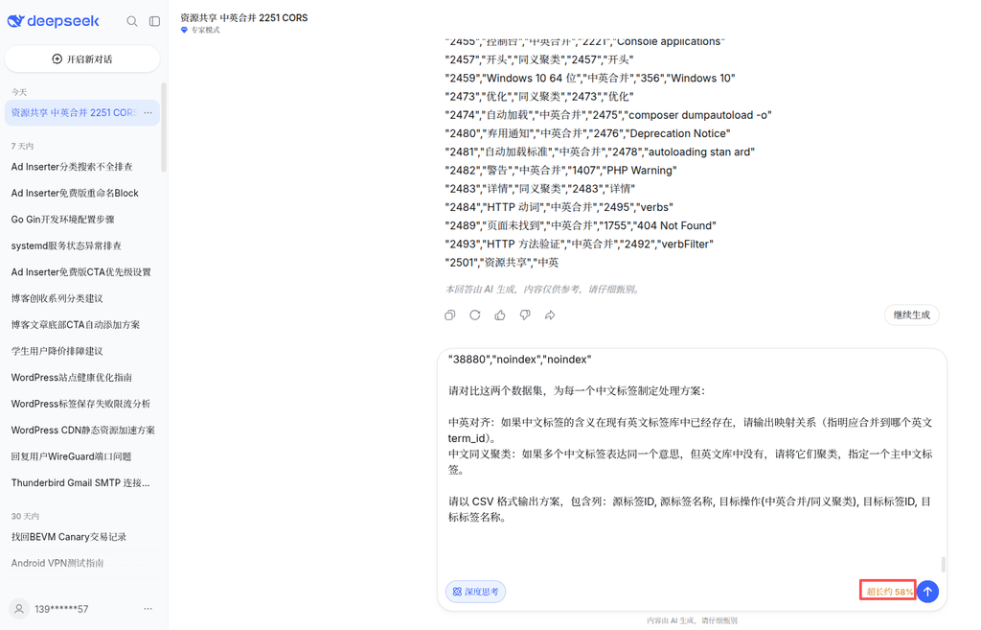This screenshot has width=981, height=630.
Task: Open chat systemd服务状态异常排查
Action: point(66,245)
